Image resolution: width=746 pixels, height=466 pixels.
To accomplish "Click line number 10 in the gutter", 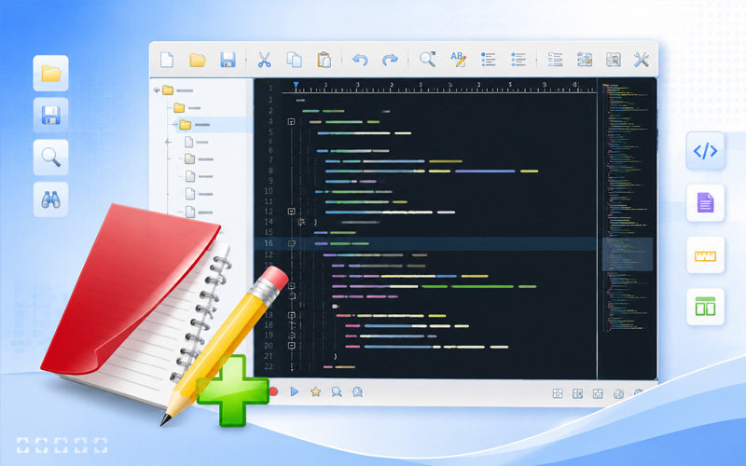I will (269, 191).
